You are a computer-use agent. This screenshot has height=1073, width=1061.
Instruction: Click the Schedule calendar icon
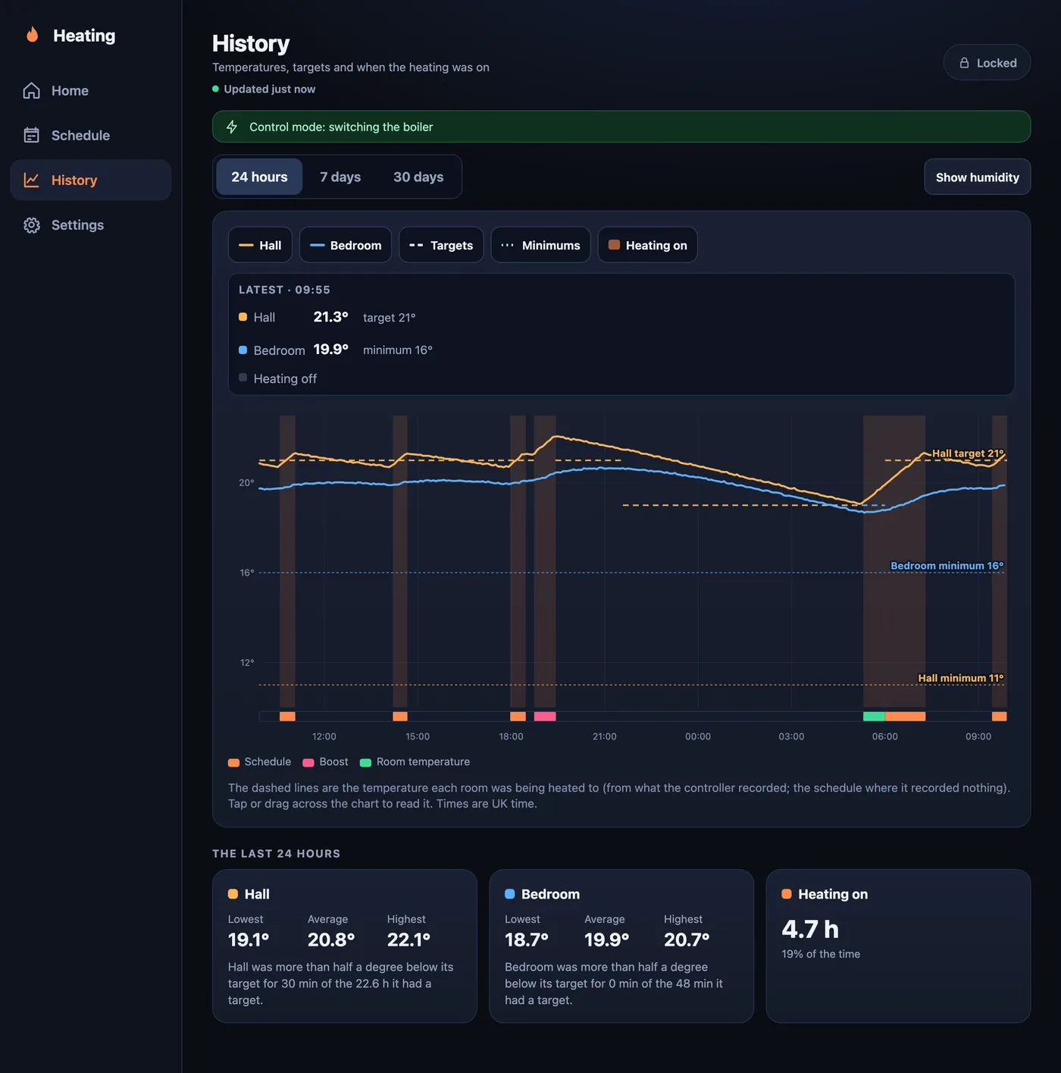tap(31, 135)
